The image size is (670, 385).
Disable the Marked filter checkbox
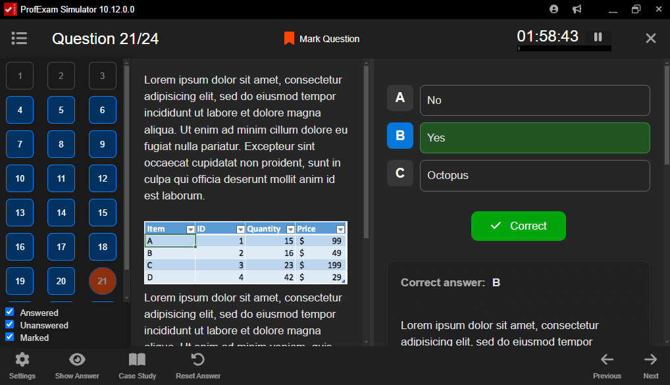click(10, 337)
